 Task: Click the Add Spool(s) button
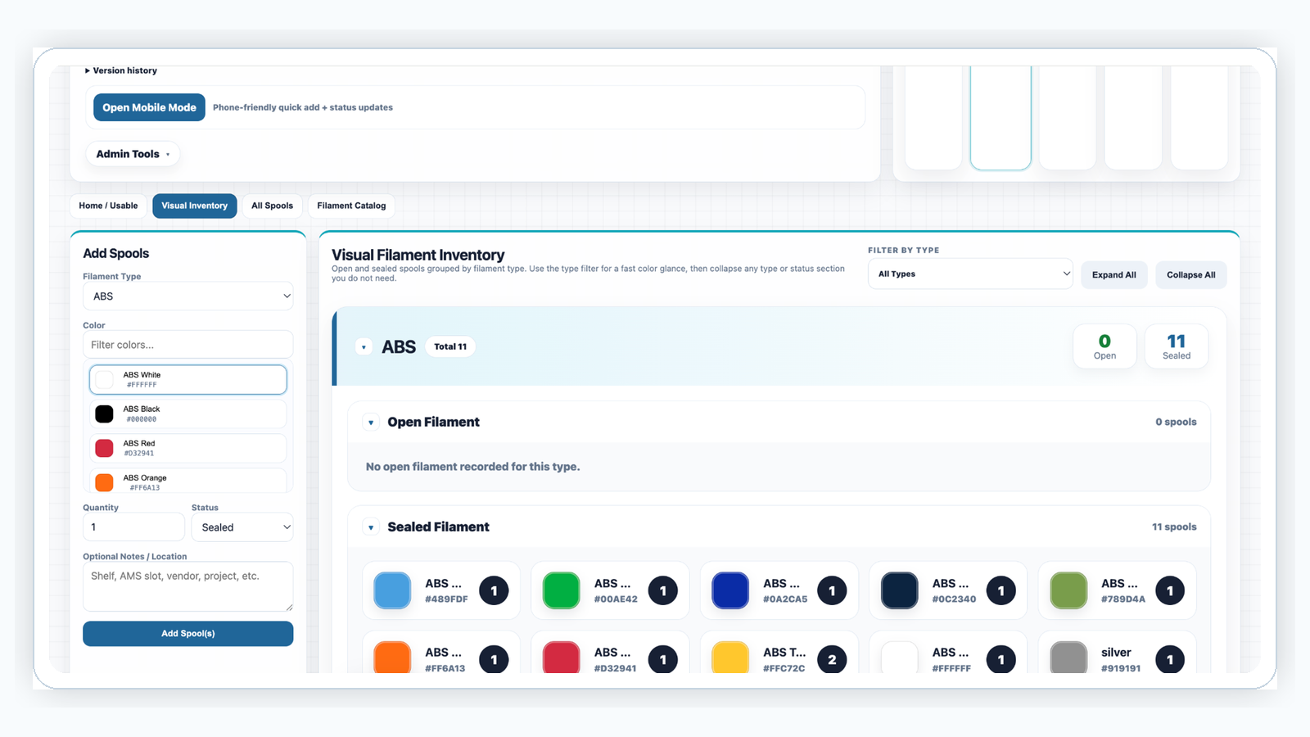coord(188,634)
